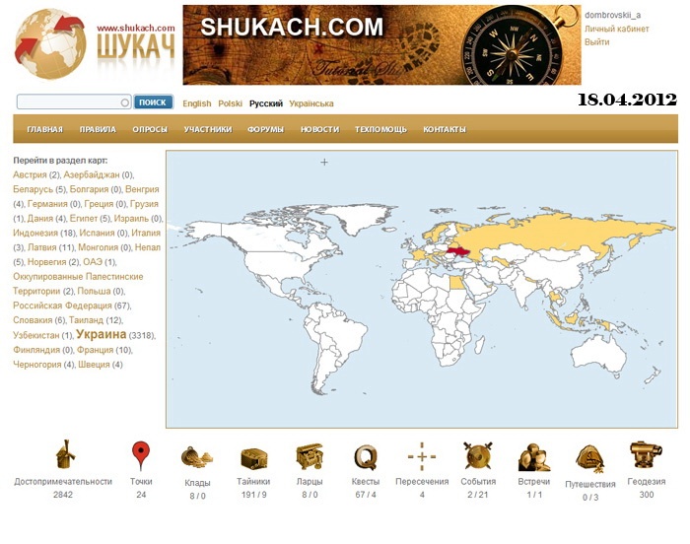Select the Пересечения crosshair icon
The image size is (690, 544).
(422, 456)
